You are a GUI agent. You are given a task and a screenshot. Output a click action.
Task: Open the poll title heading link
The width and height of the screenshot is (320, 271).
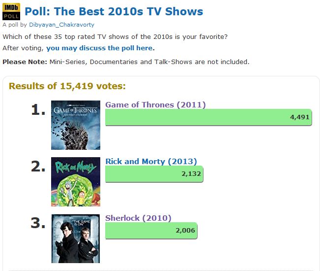tap(114, 11)
